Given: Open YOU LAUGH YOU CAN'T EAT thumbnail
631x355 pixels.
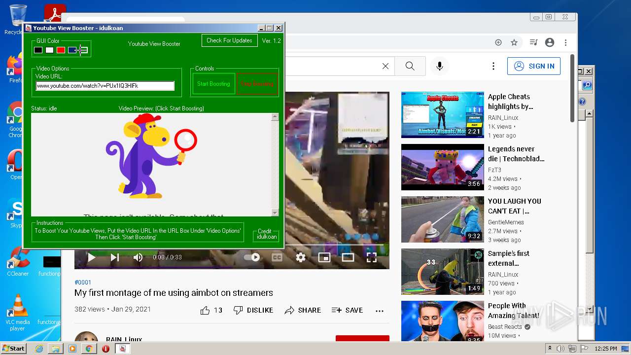Looking at the screenshot, I should click(443, 219).
